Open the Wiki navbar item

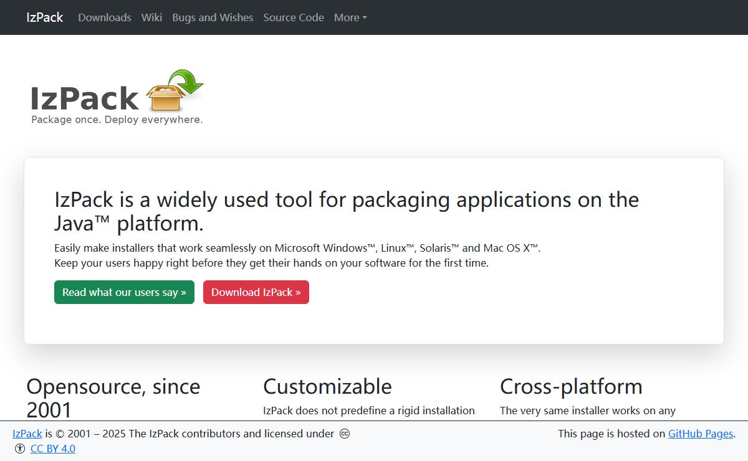pos(151,17)
